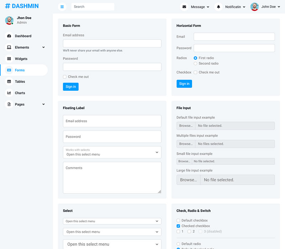Click the Widgets grid icon in sidebar
285x249 pixels.
click(x=9, y=59)
